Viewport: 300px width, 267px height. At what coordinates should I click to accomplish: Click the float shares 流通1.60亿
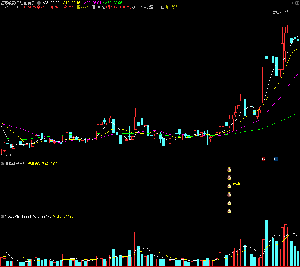155,7
